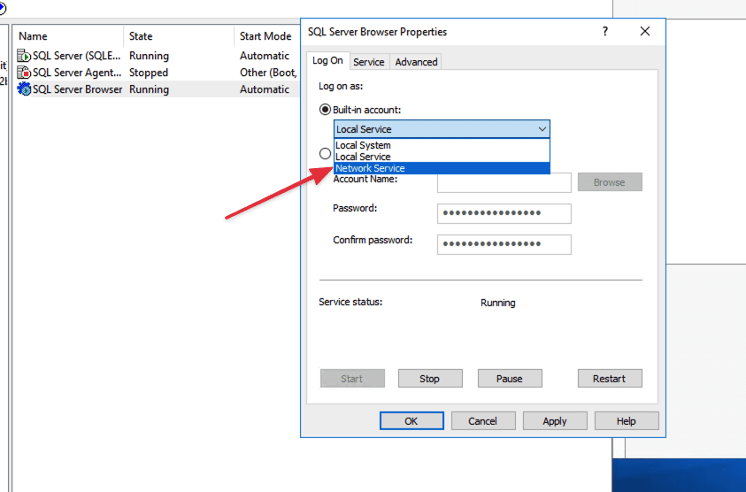Click the Browse button
Screen dimensions: 746x492
tap(610, 182)
